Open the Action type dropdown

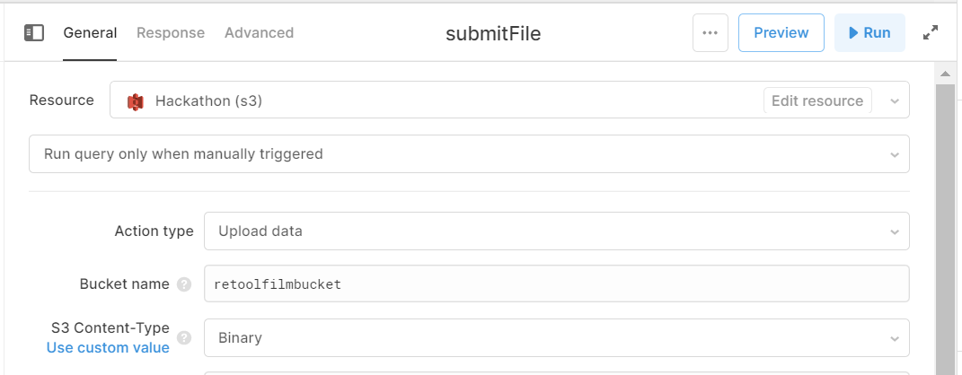[x=557, y=231]
